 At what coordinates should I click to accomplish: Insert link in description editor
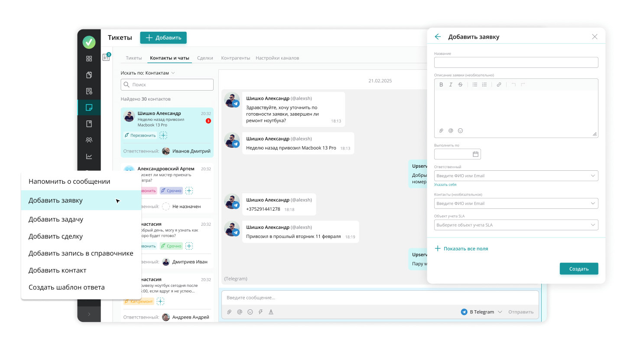pos(499,84)
